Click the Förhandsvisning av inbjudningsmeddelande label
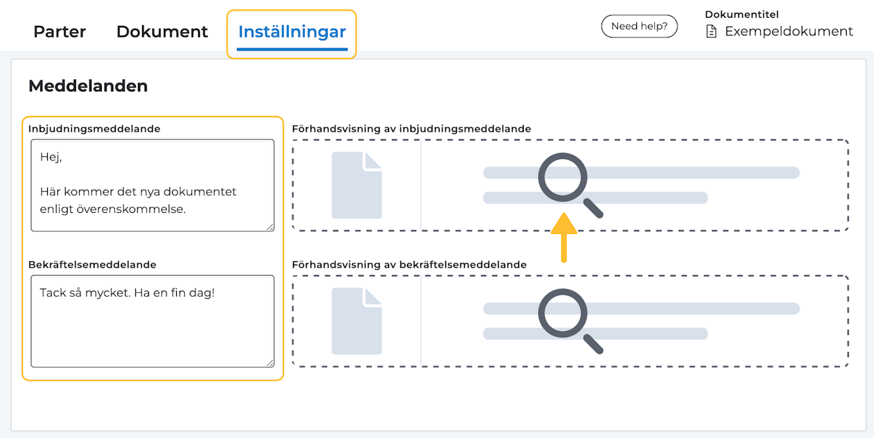Viewport: 874px width, 438px height. tap(411, 128)
